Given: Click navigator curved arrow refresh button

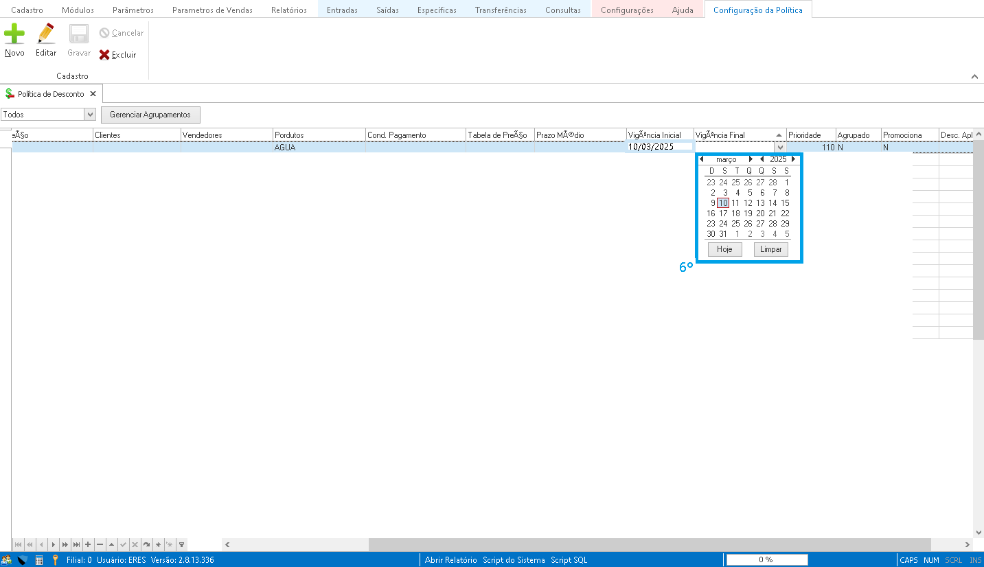Looking at the screenshot, I should click(146, 544).
